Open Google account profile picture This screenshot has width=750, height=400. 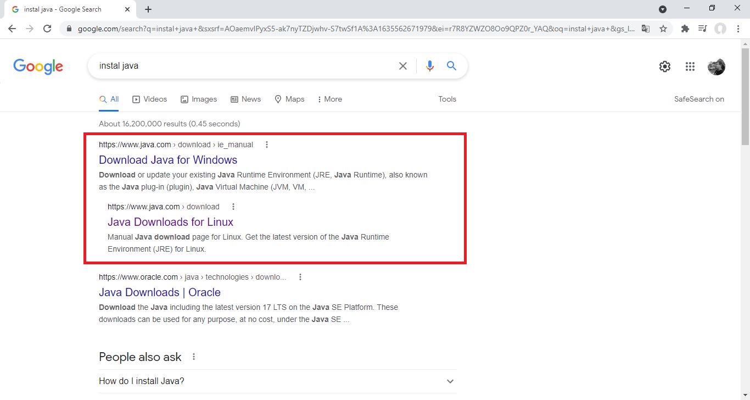717,66
